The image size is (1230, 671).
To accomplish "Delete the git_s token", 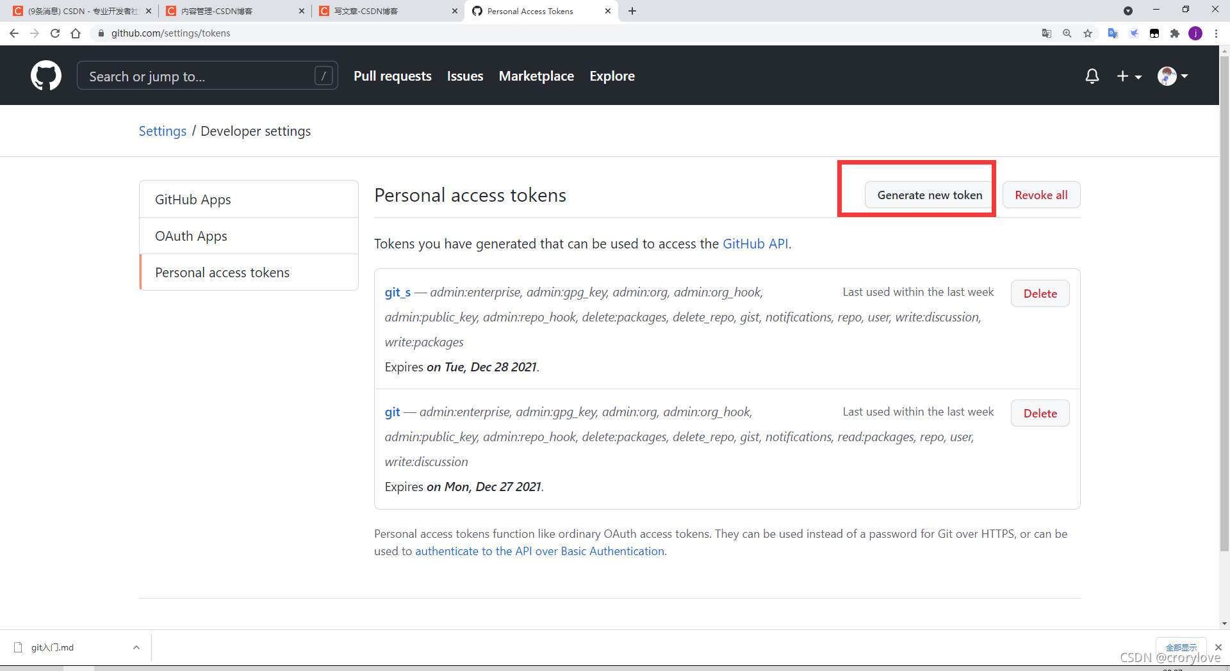I will (x=1040, y=294).
